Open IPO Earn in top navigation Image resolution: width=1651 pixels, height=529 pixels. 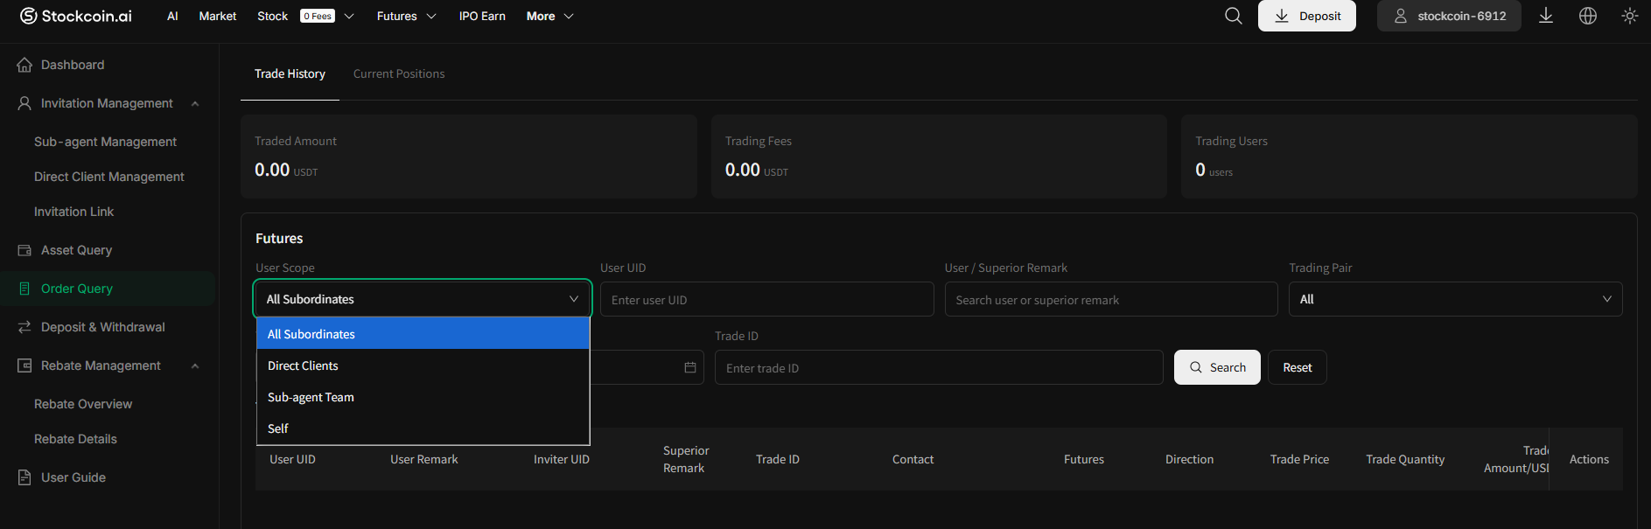point(482,16)
